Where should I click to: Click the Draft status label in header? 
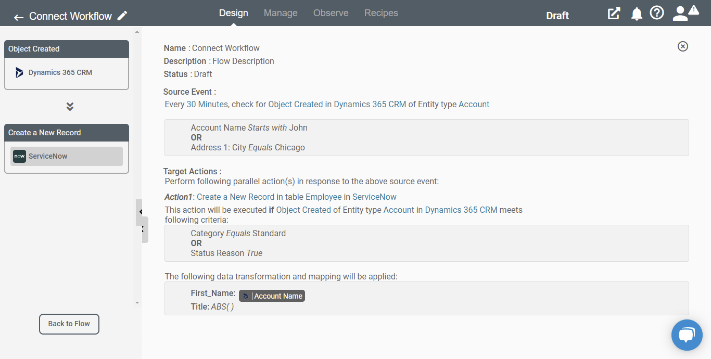557,16
